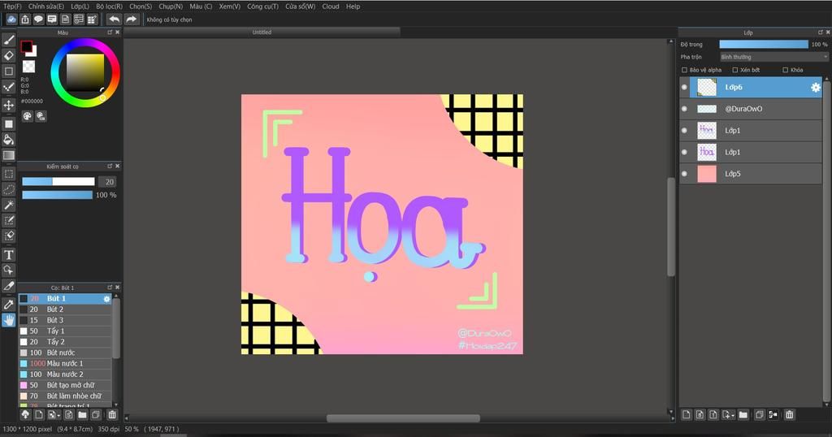This screenshot has width=832, height=437.
Task: Select the Eraser tool
Action: [8, 55]
